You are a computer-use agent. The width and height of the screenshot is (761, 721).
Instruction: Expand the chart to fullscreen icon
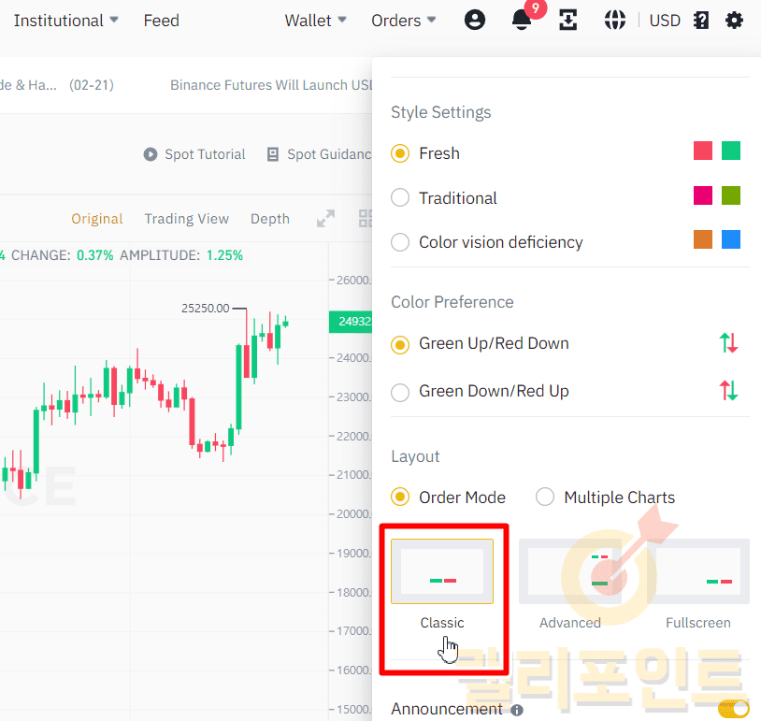click(x=325, y=219)
